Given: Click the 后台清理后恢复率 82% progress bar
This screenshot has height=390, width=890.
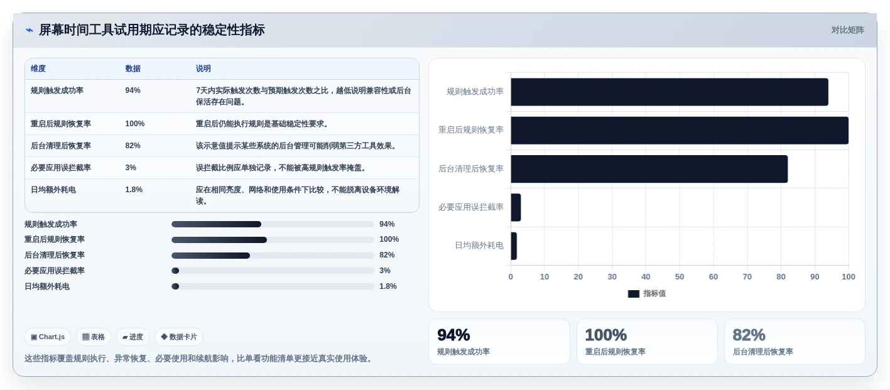Looking at the screenshot, I should click(x=273, y=256).
